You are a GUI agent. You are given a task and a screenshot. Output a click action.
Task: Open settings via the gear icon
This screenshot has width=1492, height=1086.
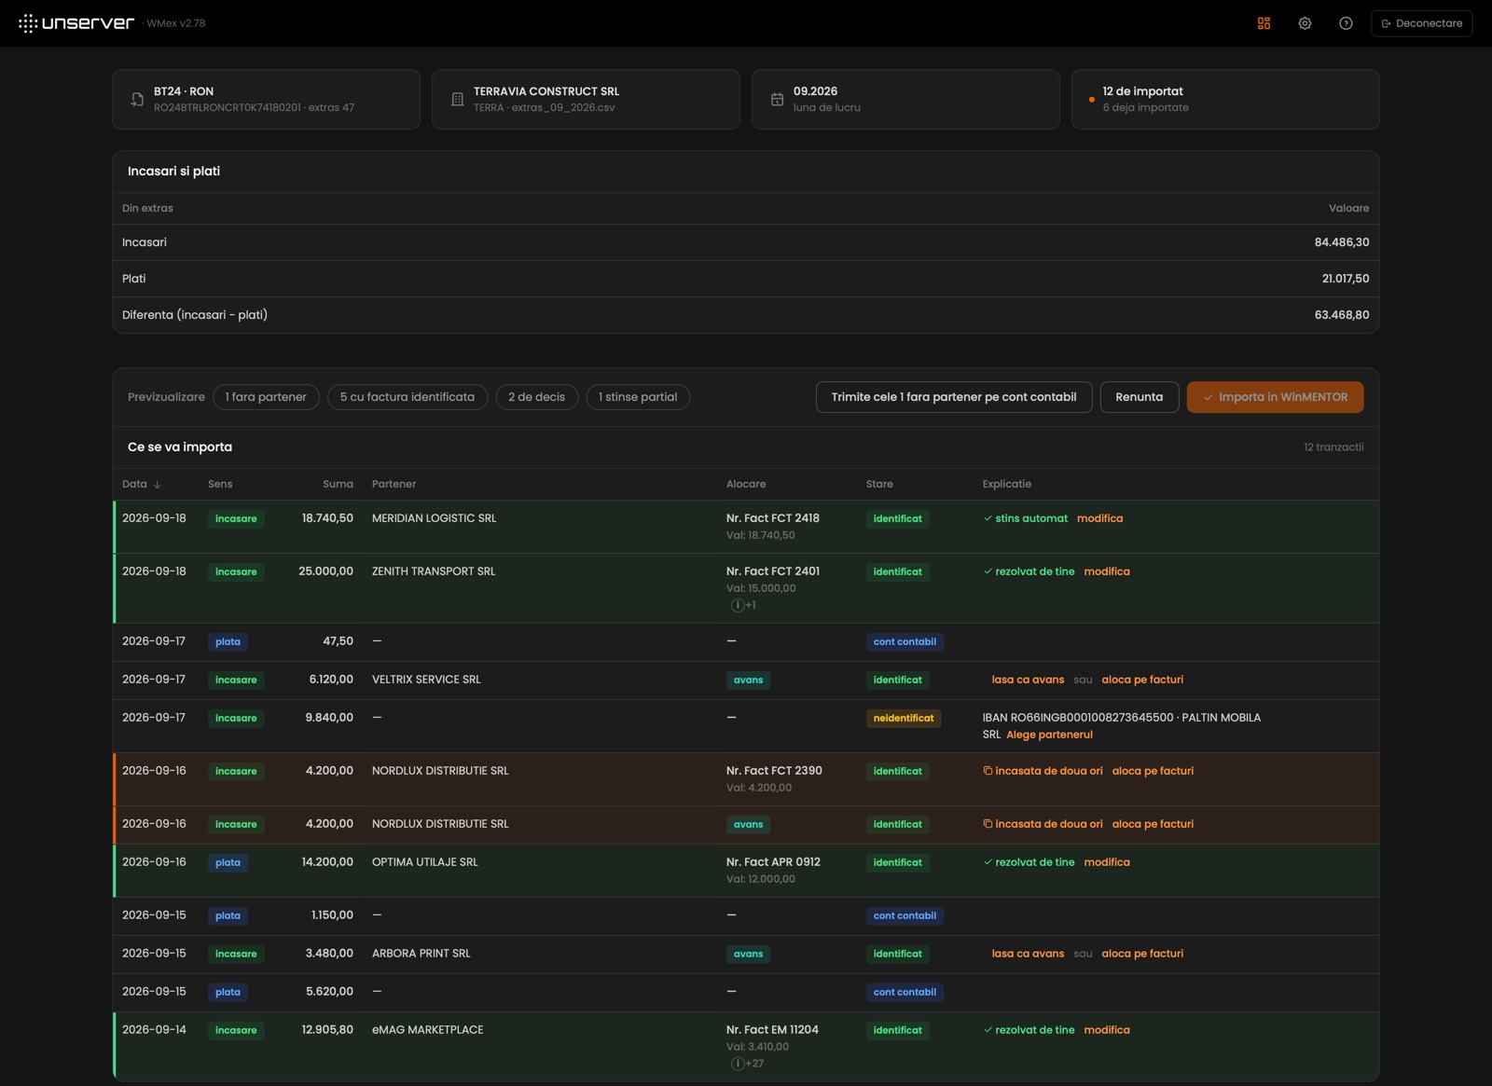coord(1305,23)
